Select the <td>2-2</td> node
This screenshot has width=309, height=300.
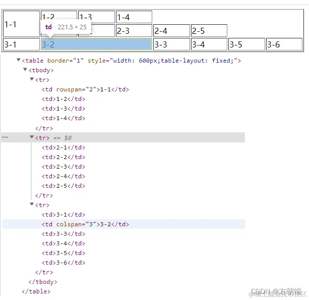(x=64, y=157)
